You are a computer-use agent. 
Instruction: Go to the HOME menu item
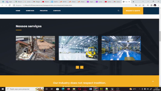18,11
